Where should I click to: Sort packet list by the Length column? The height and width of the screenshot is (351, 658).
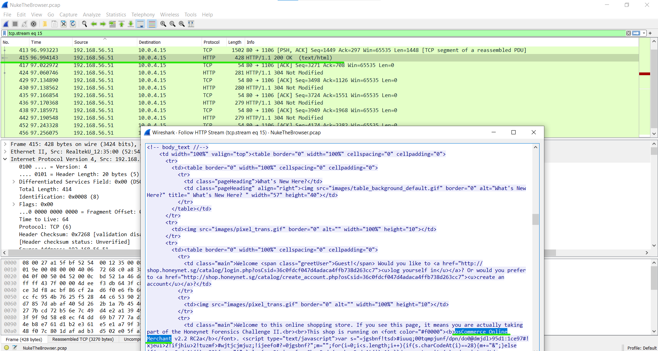[x=236, y=42]
